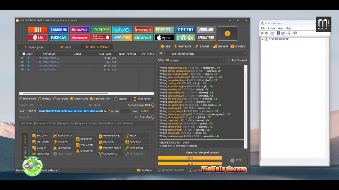The height and width of the screenshot is (190, 339).
Task: Expand the AP_A042FXXU4C partition row
Action: point(22,58)
